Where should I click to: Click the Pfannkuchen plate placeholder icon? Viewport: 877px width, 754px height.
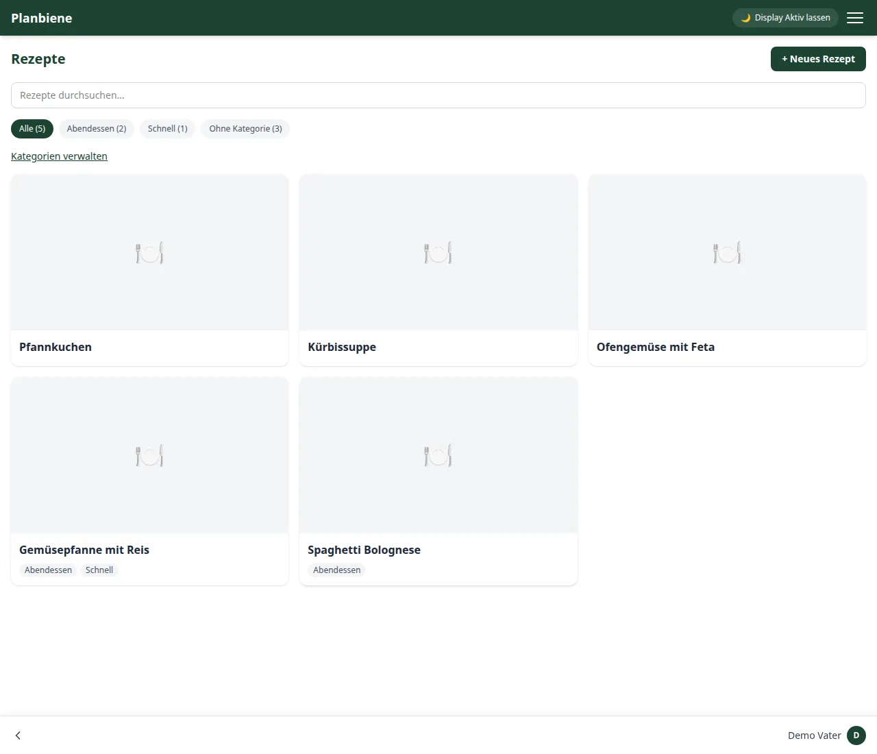149,252
